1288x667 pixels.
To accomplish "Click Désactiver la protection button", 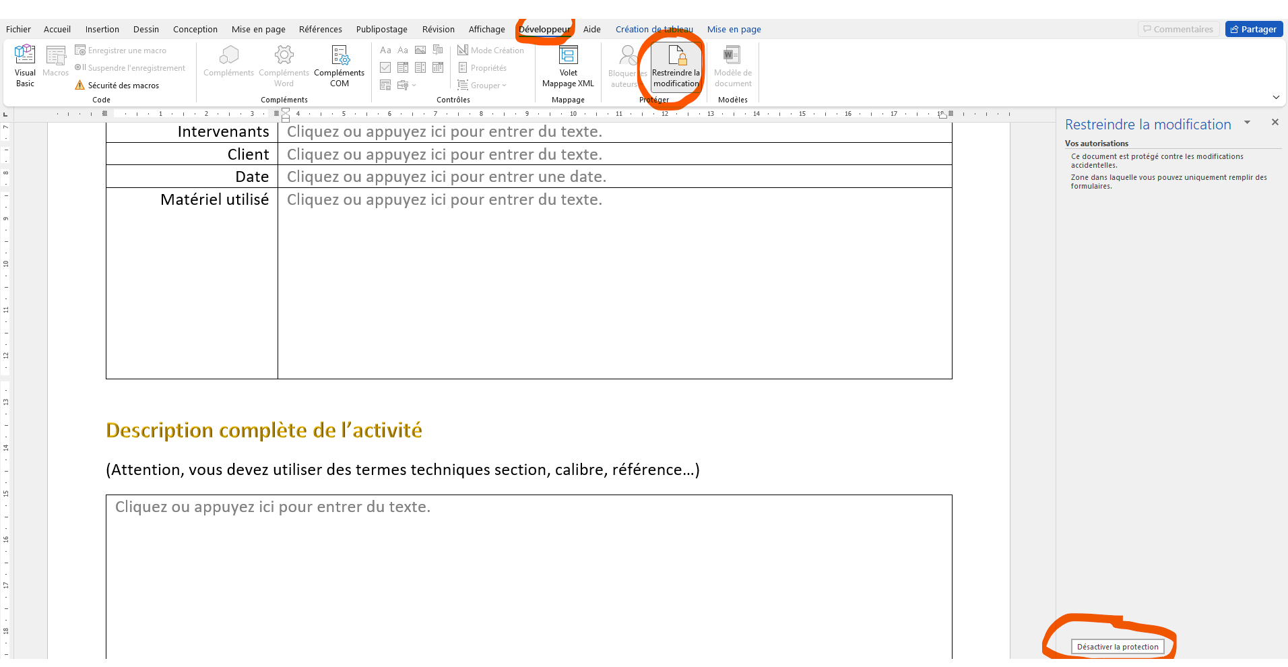I will [1118, 647].
